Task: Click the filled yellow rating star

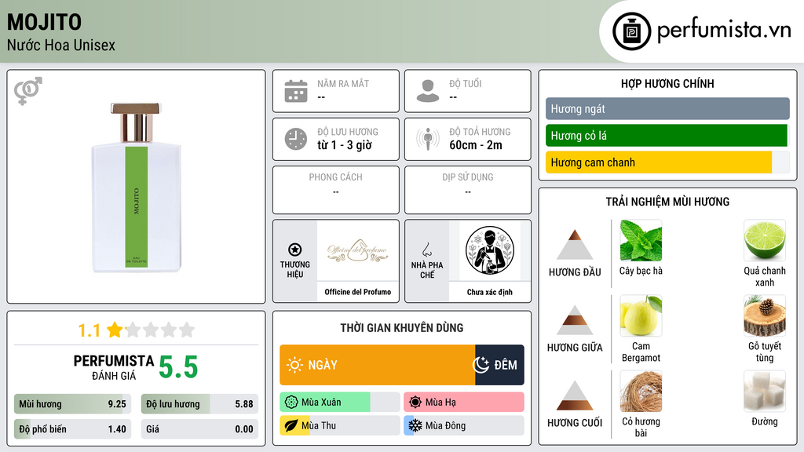Action: pos(115,330)
